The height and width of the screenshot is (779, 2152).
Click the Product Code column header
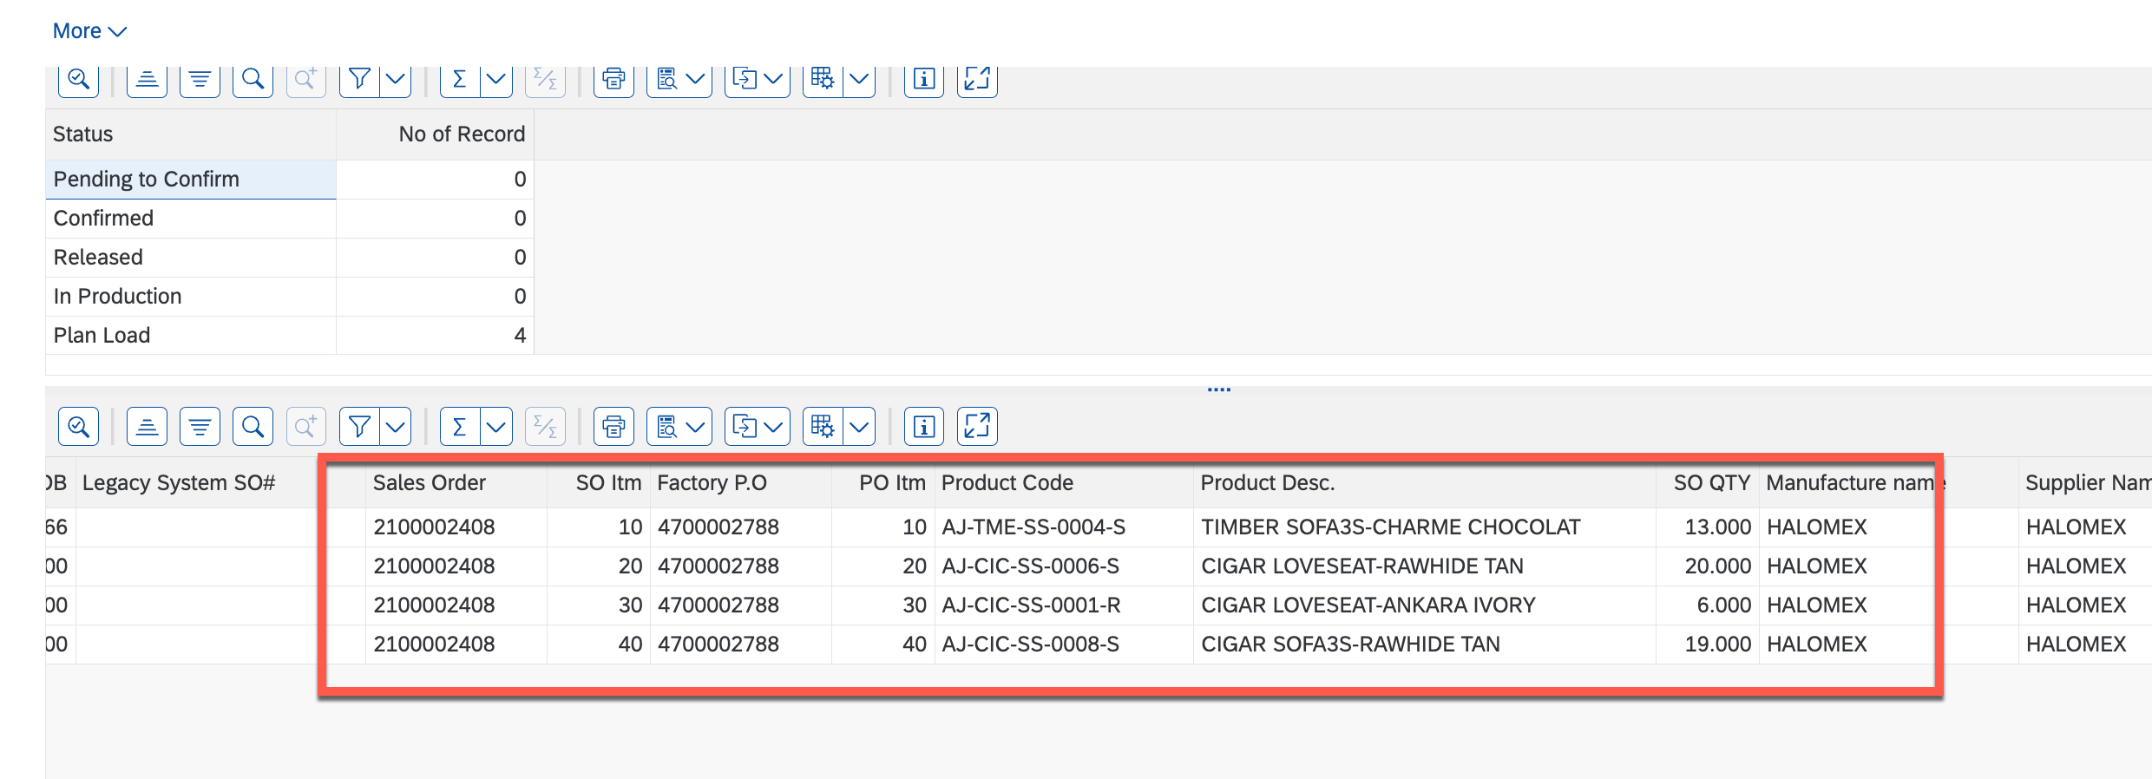1007,483
